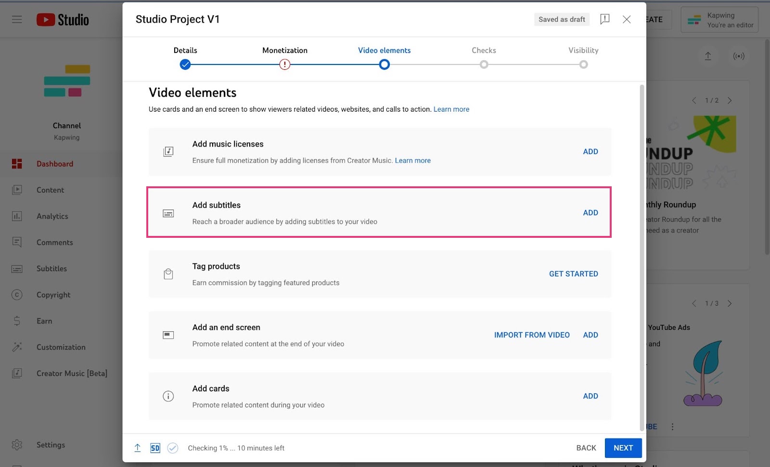Open the send feedback icon in dialog header
This screenshot has width=770, height=467.
(x=605, y=19)
